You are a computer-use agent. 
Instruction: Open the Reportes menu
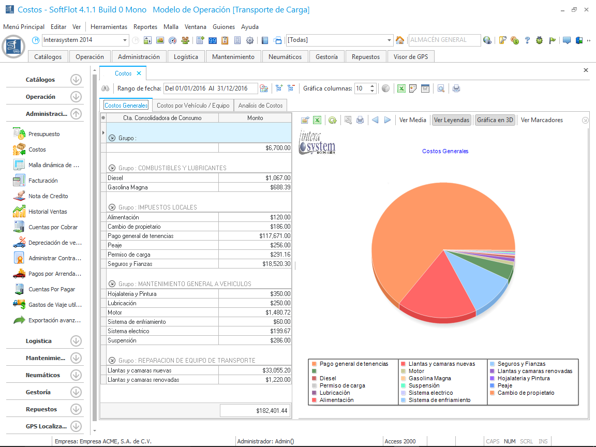tap(145, 27)
